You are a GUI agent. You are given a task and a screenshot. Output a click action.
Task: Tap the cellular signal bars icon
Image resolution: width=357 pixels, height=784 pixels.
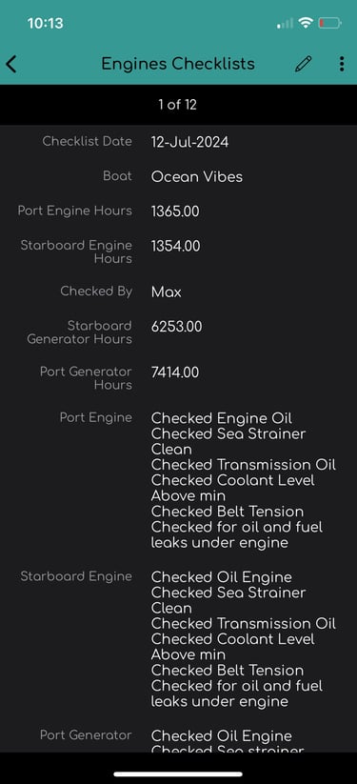pos(285,23)
